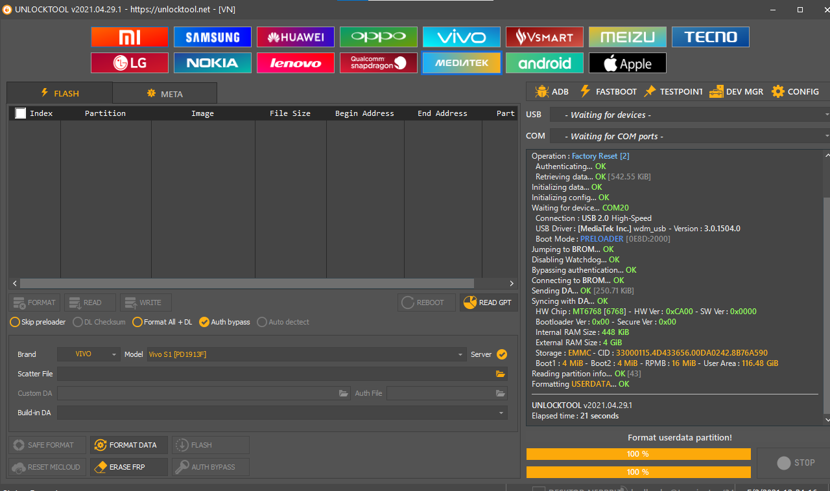The height and width of the screenshot is (491, 830).
Task: Select the LG brand tile
Action: pos(130,63)
